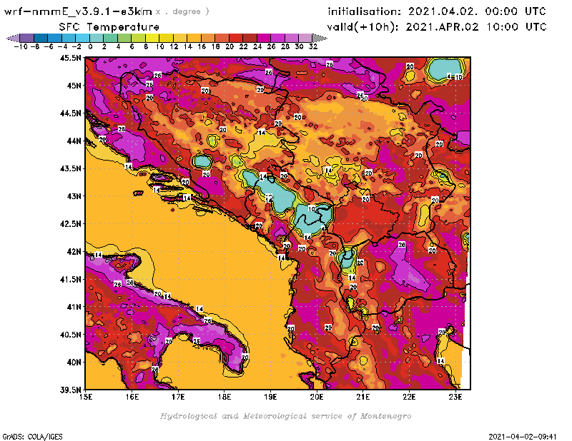This screenshot has height=441, width=572.
Task: Select the red swatch between 20 and 22
Action: click(236, 38)
